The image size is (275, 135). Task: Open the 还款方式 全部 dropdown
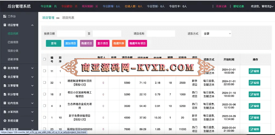click(216, 34)
